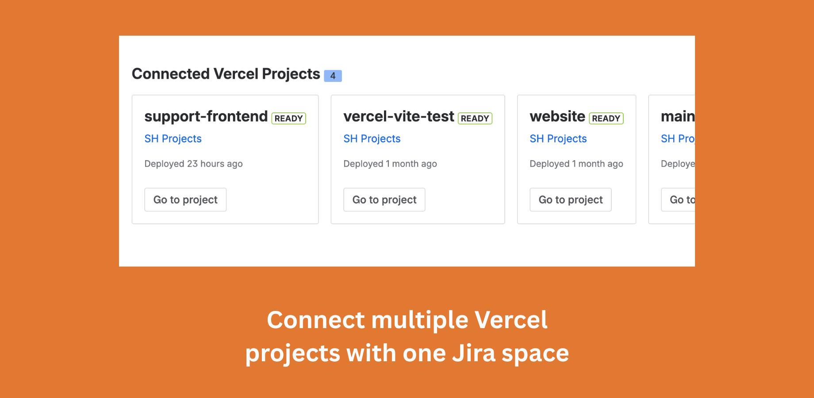Click the blue "4" count badge

pyautogui.click(x=333, y=76)
